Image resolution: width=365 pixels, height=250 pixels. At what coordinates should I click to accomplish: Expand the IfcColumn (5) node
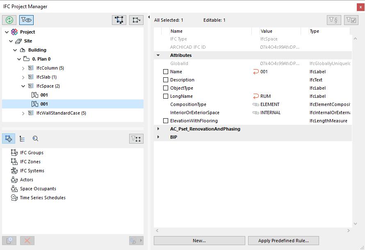point(23,68)
